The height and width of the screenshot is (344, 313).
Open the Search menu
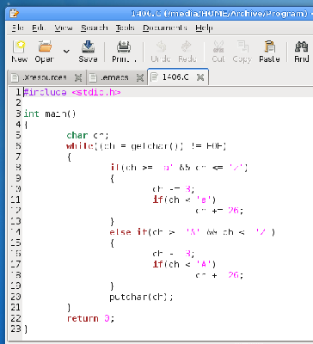(94, 28)
